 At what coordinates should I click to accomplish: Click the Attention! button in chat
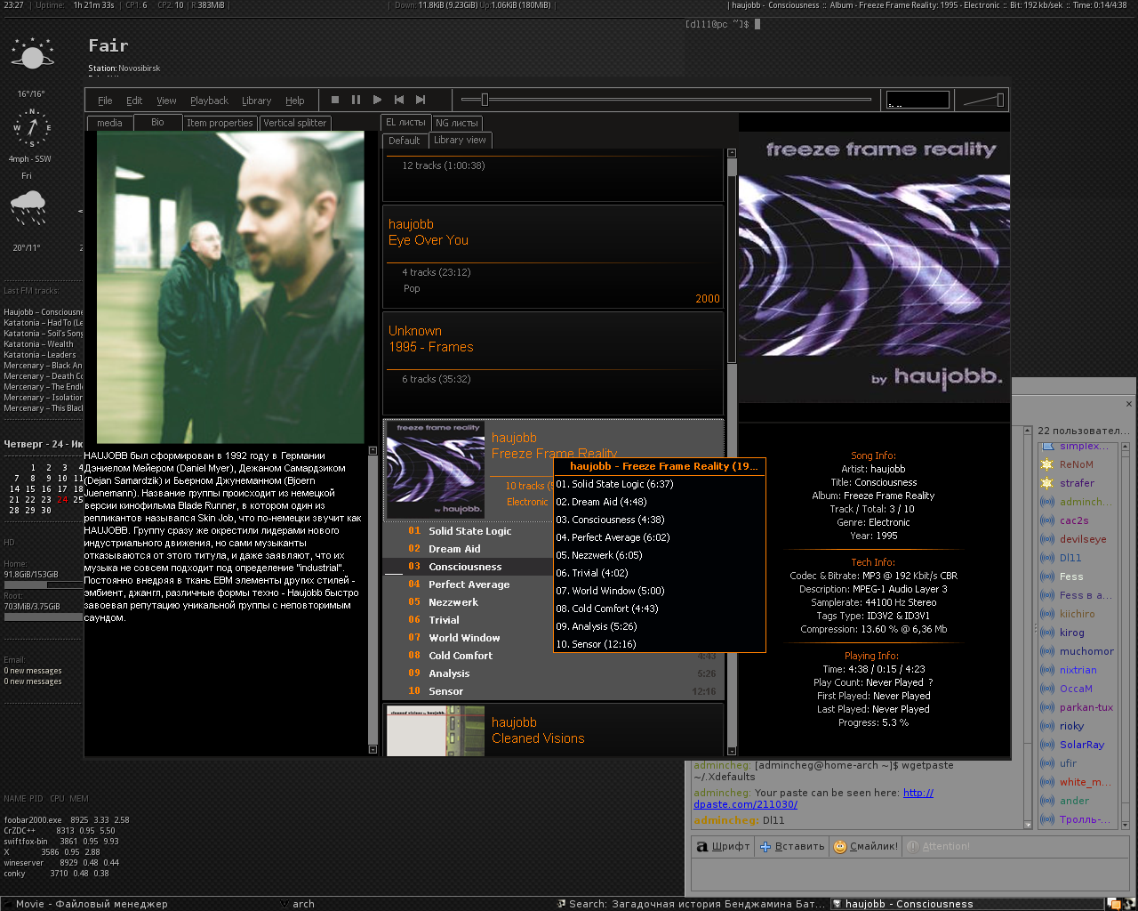(x=939, y=846)
